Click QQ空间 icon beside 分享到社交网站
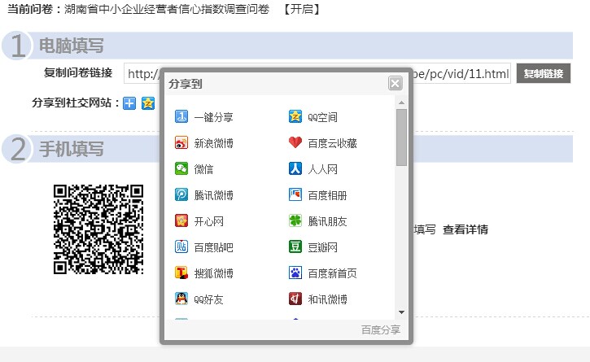The height and width of the screenshot is (362, 590). 148,103
